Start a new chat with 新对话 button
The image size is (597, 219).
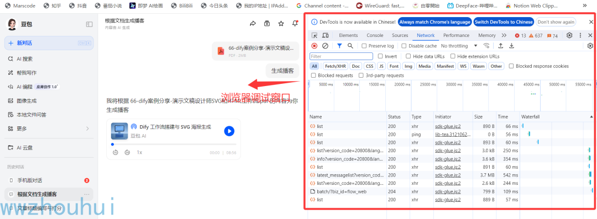pos(49,43)
